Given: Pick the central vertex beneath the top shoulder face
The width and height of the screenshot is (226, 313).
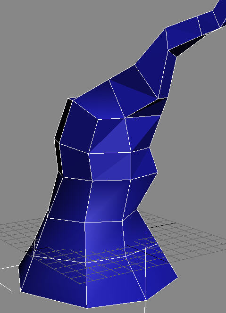Looking at the screenshot, I should tap(125, 118).
